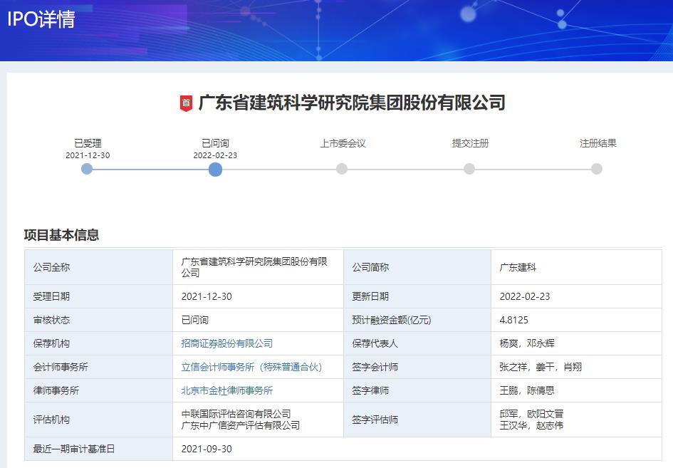Click the 已问询 value in 审核状态 row
Screen dimensions: 673x468
click(x=195, y=321)
